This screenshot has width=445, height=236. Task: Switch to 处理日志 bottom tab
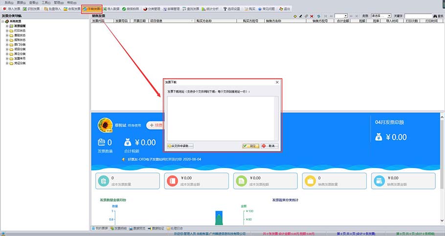tap(175, 228)
